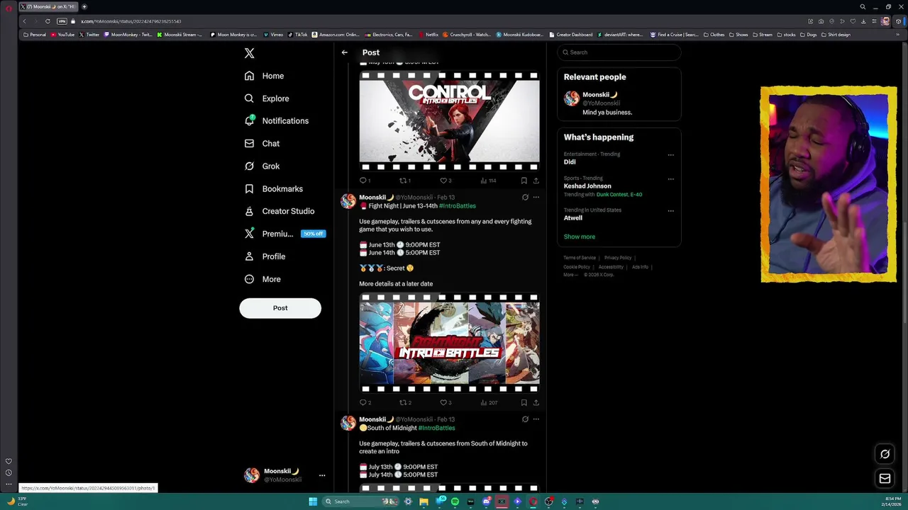
Task: Repost the Control post
Action: tap(405, 181)
